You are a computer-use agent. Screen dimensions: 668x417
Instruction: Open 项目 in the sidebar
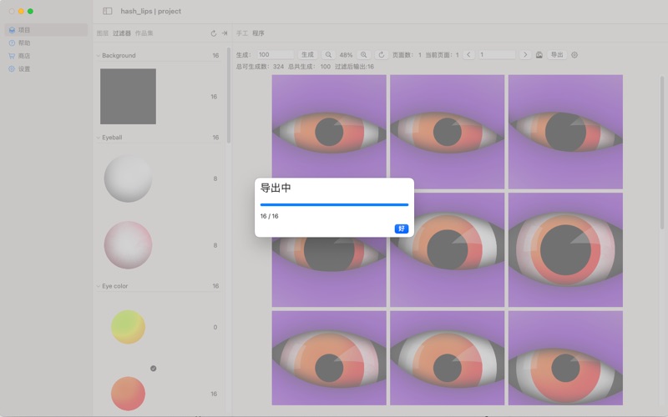pyautogui.click(x=24, y=30)
